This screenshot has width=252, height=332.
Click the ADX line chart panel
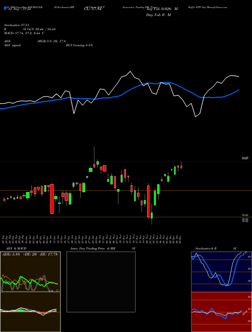coord(30,272)
